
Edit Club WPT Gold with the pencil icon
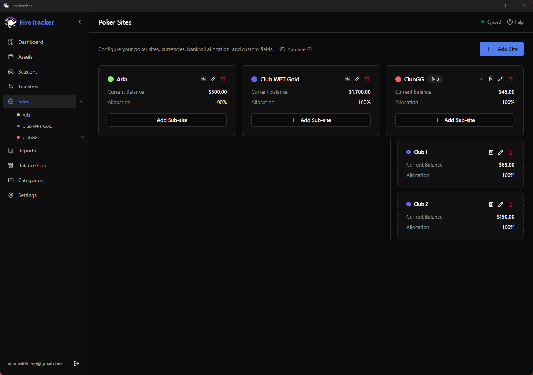[357, 79]
